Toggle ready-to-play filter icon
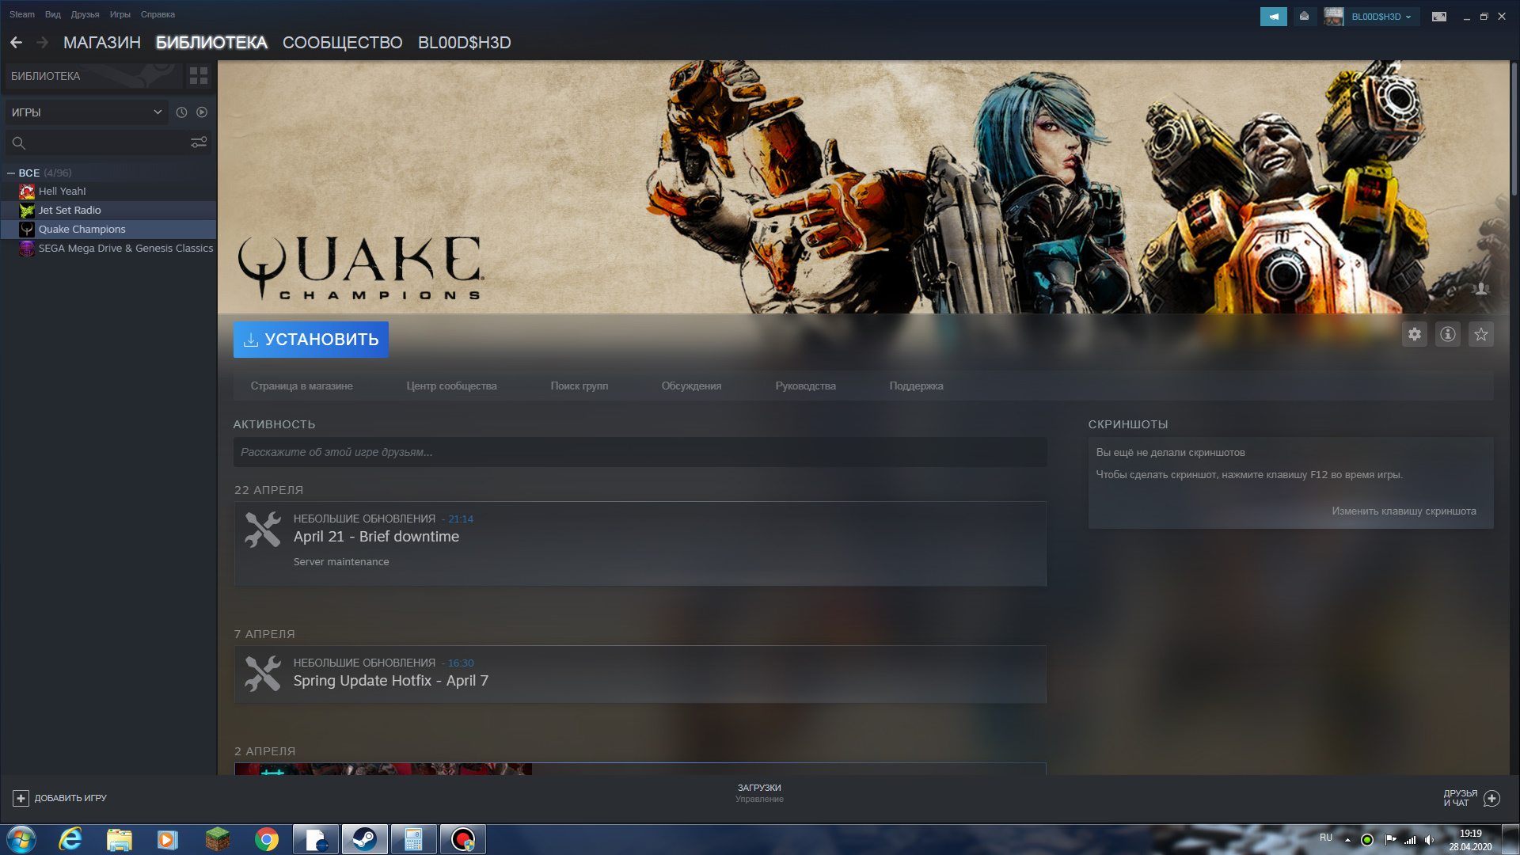1520x855 pixels. coord(202,112)
